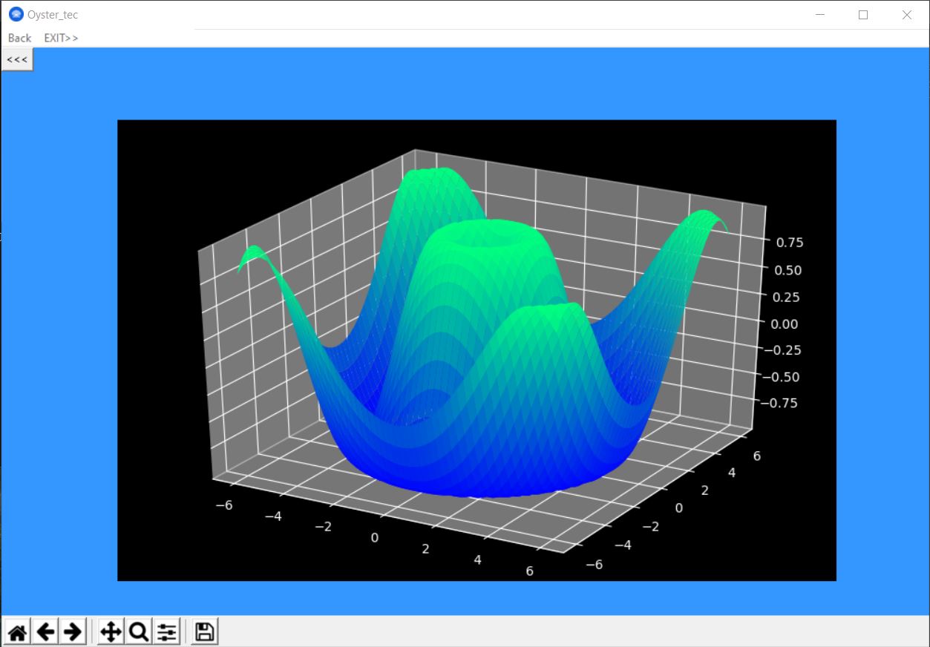The image size is (930, 647).
Task: Click the Oyster_tec window title text
Action: [x=52, y=15]
